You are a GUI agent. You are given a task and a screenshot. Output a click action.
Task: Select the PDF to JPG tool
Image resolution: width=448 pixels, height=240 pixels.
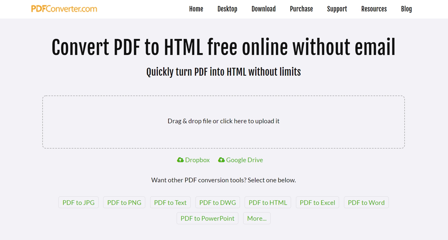[79, 202]
